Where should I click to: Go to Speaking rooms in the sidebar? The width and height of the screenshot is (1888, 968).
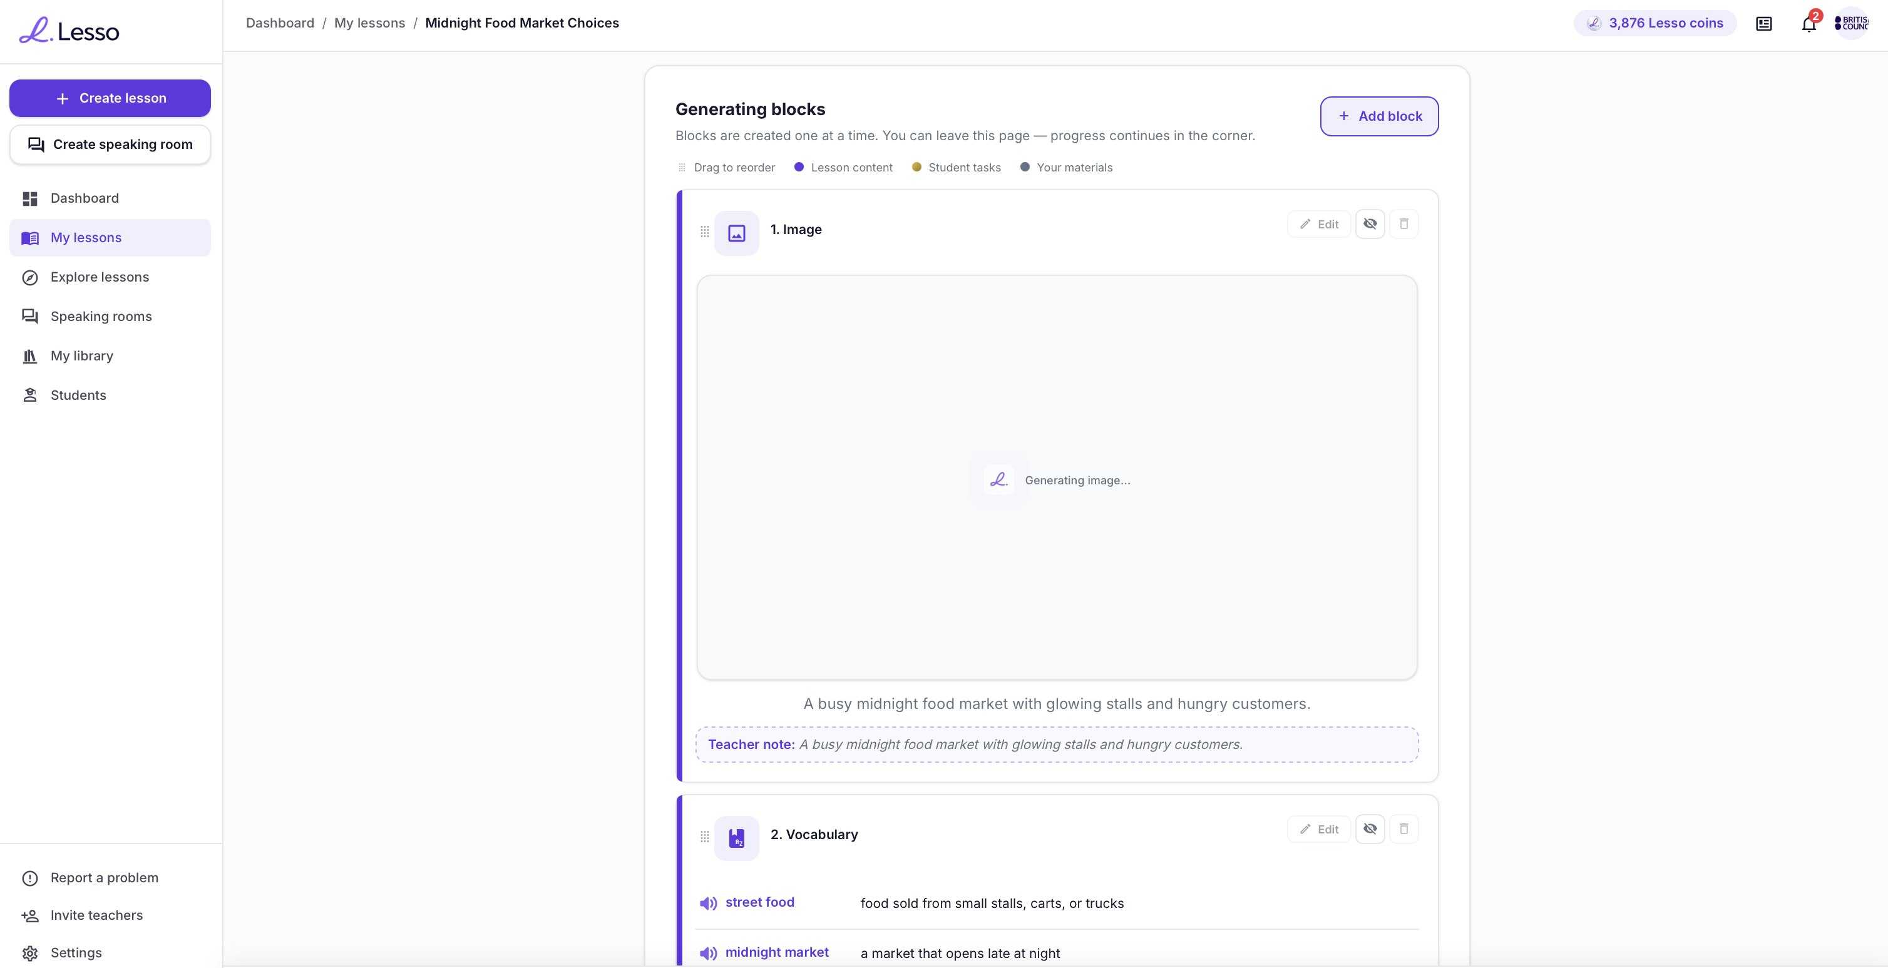point(110,317)
